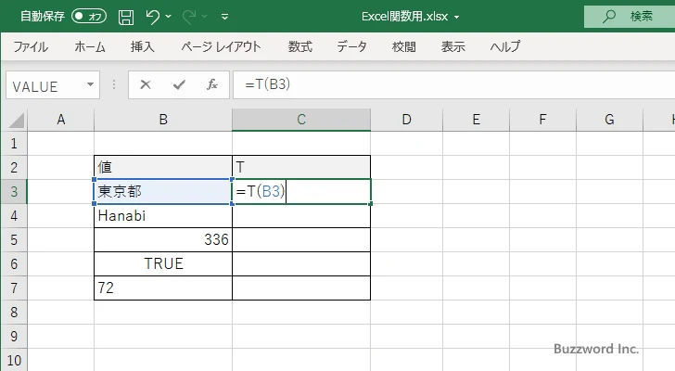
Task: Switch to the 数式 ribbon tab
Action: (299, 46)
